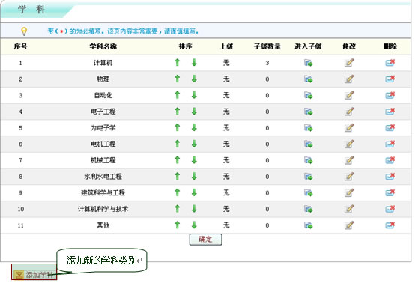Confirm with the 确定 button

click(206, 240)
